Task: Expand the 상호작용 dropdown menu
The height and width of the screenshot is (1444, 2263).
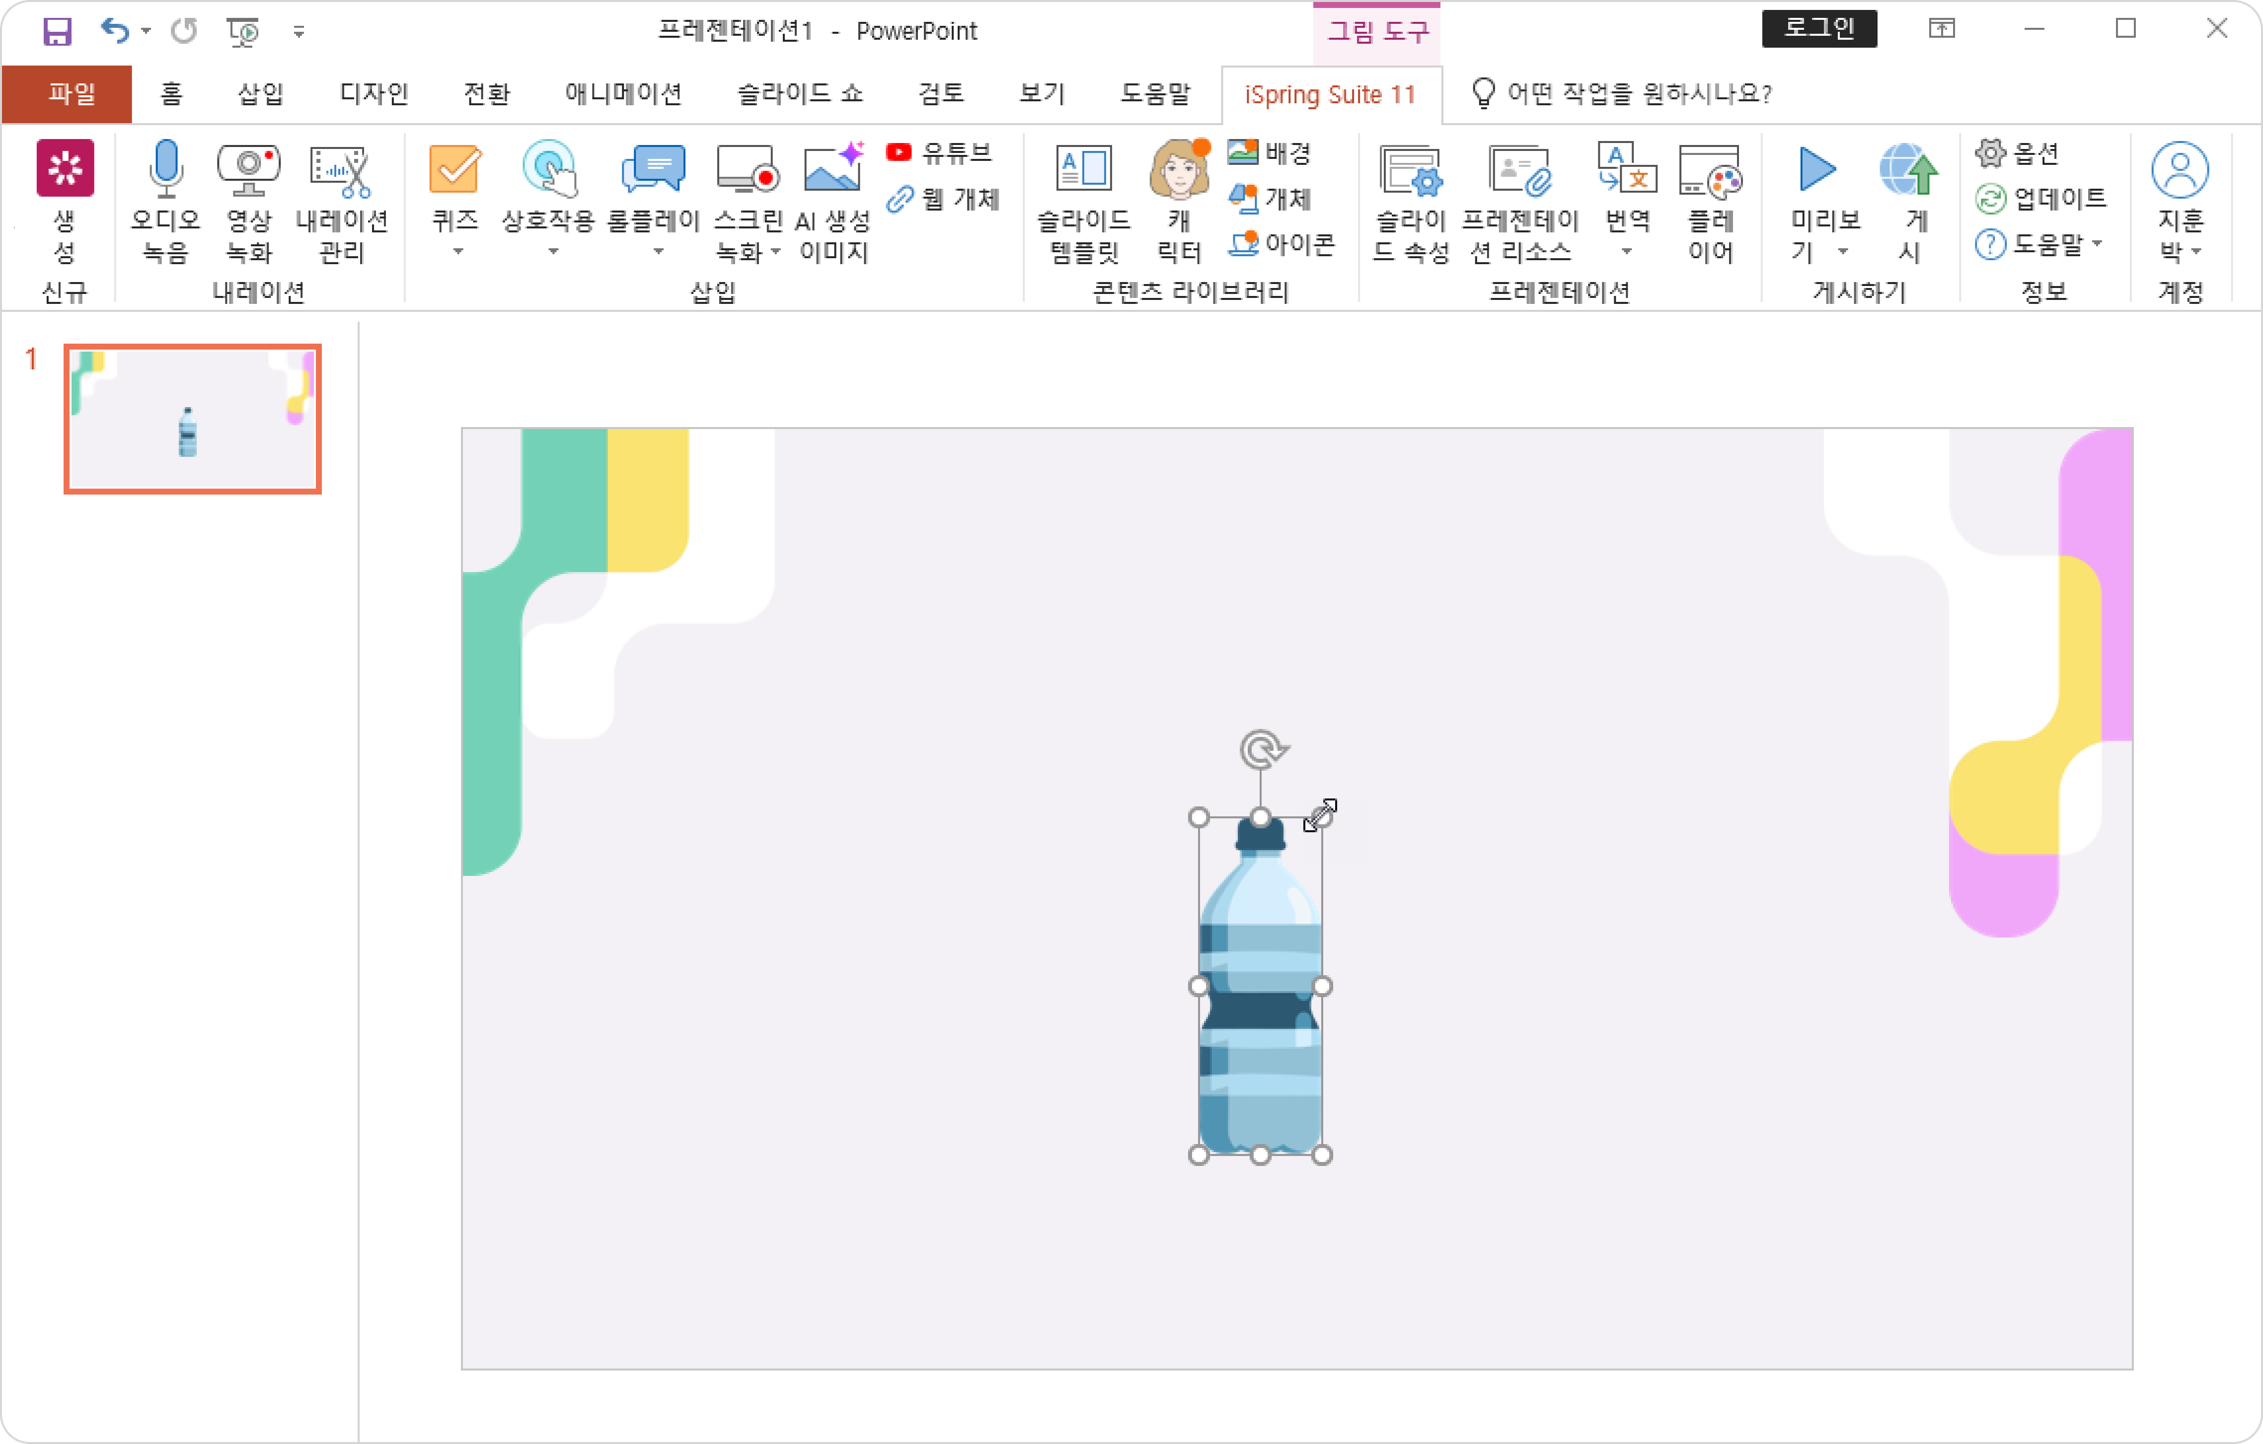Action: pos(553,252)
